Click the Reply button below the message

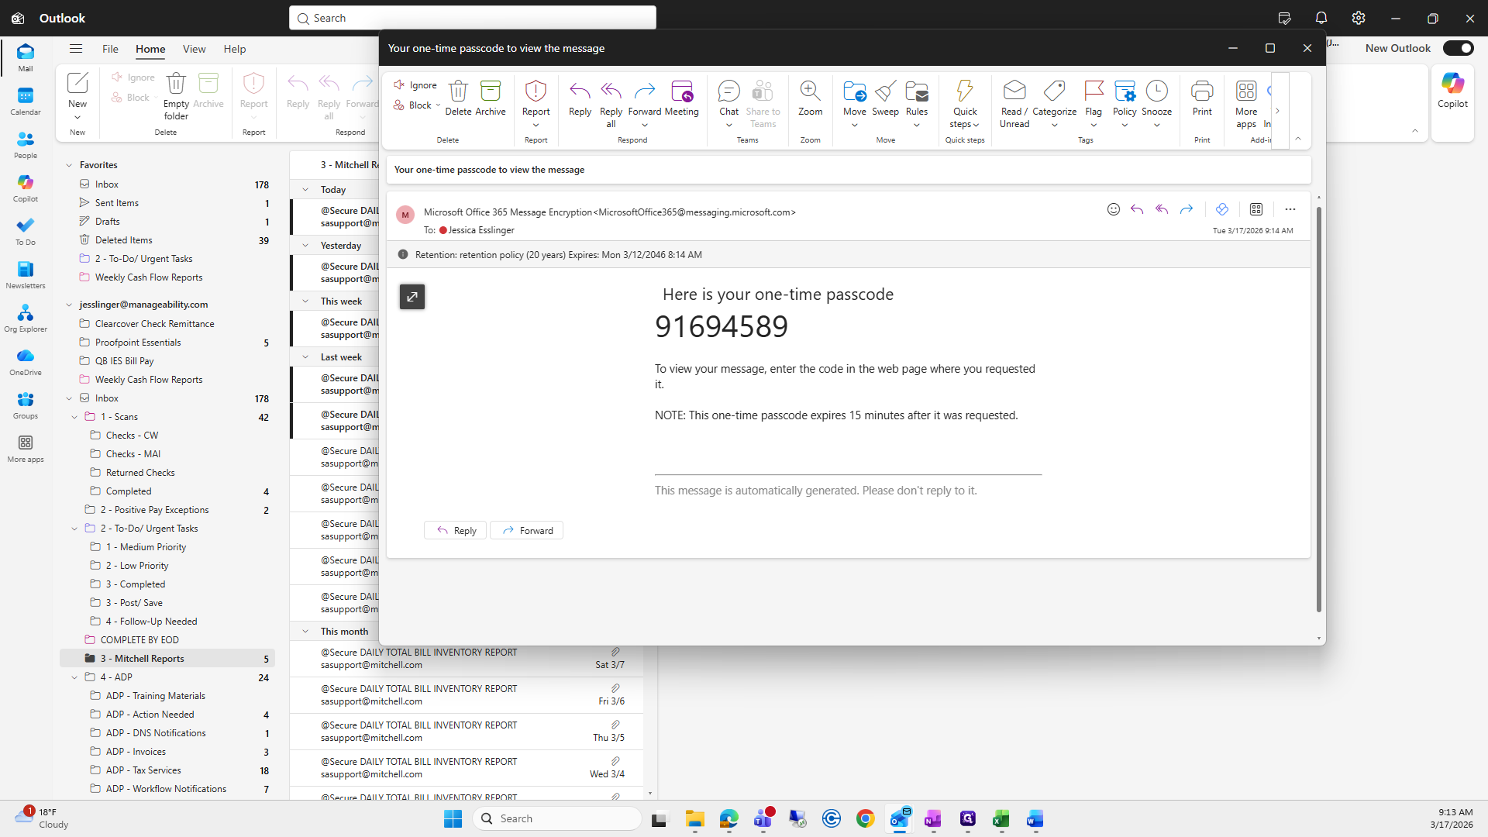pyautogui.click(x=456, y=531)
